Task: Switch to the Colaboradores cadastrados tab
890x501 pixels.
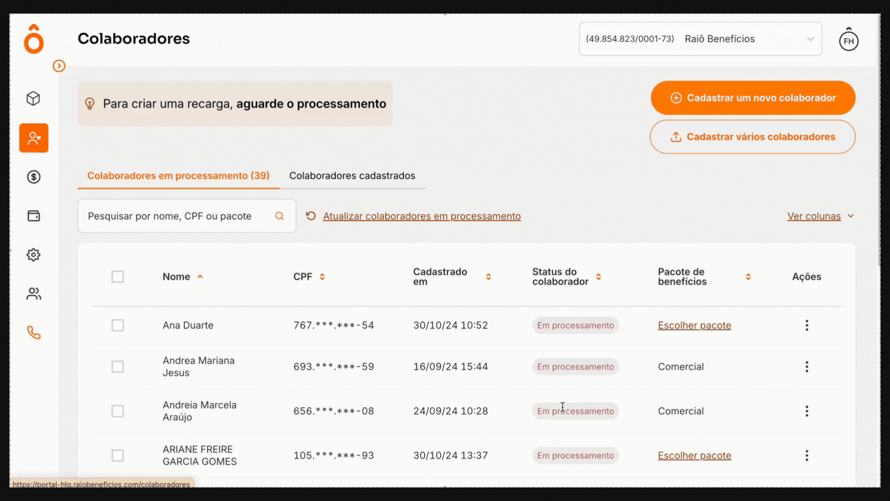Action: coord(352,176)
